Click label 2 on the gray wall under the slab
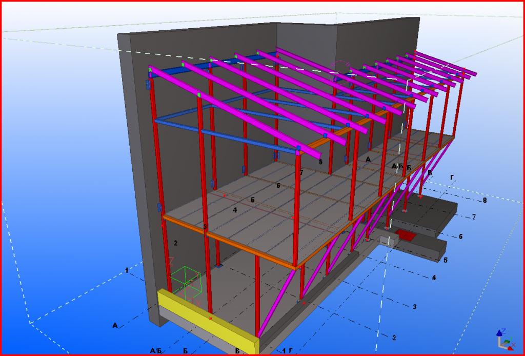The image size is (525, 356). [175, 243]
